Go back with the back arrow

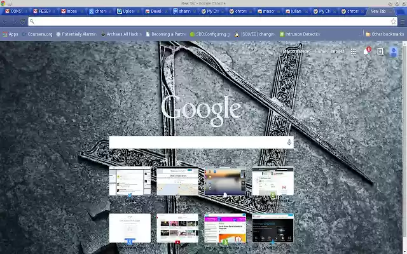(x=5, y=22)
